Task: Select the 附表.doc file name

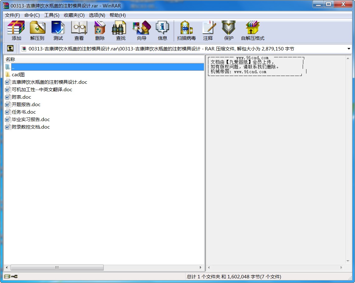Action: point(21,97)
